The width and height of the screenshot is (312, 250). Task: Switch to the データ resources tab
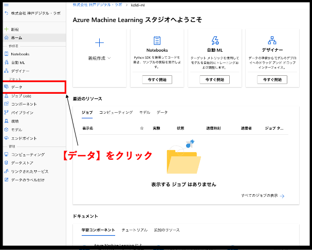[162, 112]
